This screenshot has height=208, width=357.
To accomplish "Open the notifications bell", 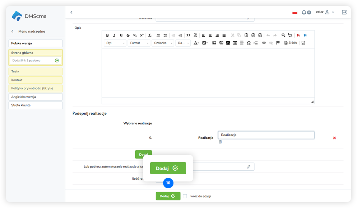I will (304, 12).
